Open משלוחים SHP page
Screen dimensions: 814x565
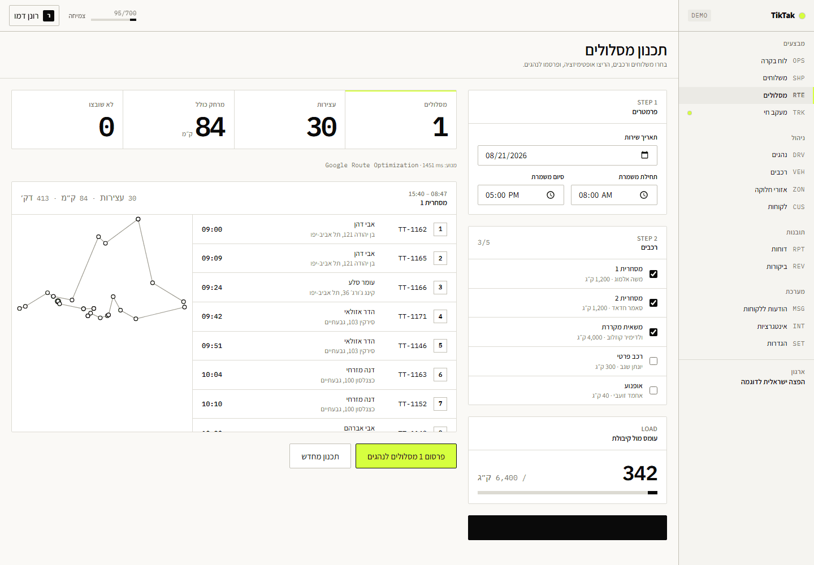tap(746, 78)
